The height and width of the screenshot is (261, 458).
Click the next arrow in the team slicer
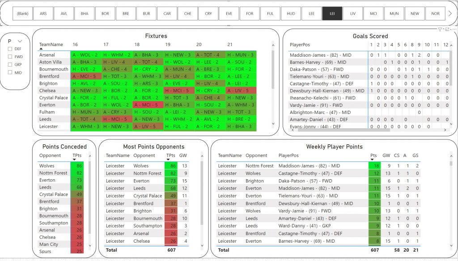coord(450,13)
